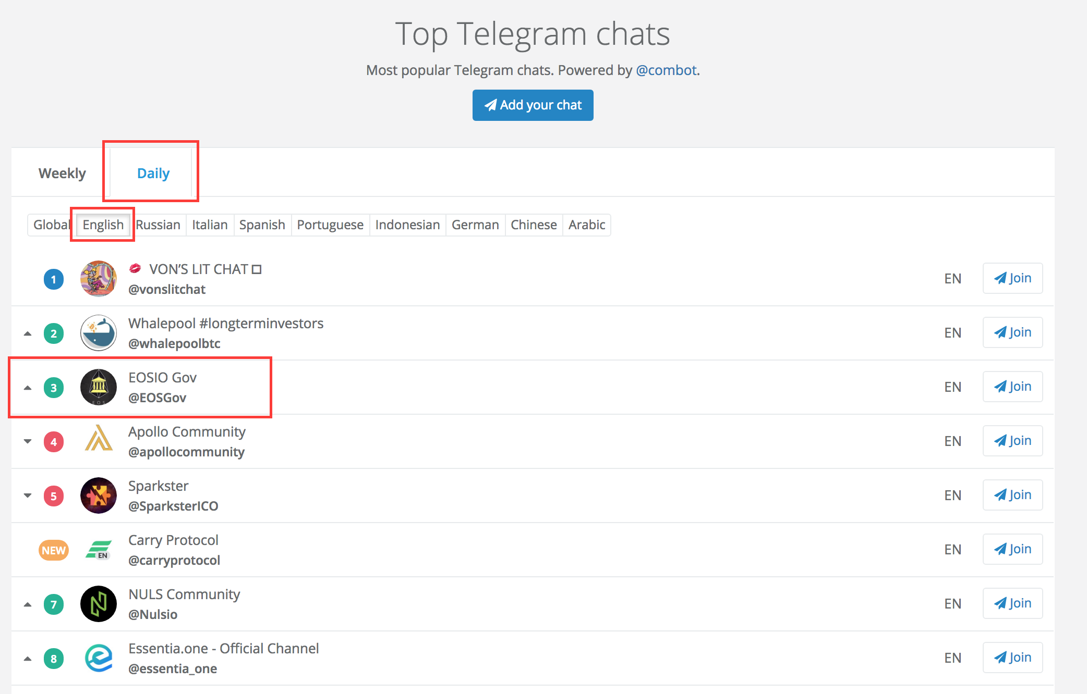Click the up arrow beside NULS Community rank
This screenshot has height=694, width=1087.
(28, 604)
